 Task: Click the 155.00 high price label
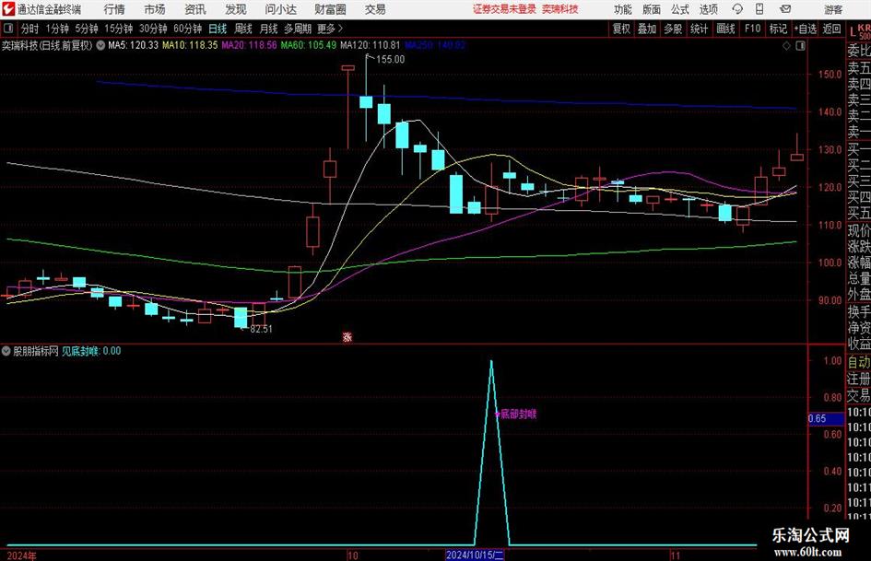coord(391,60)
